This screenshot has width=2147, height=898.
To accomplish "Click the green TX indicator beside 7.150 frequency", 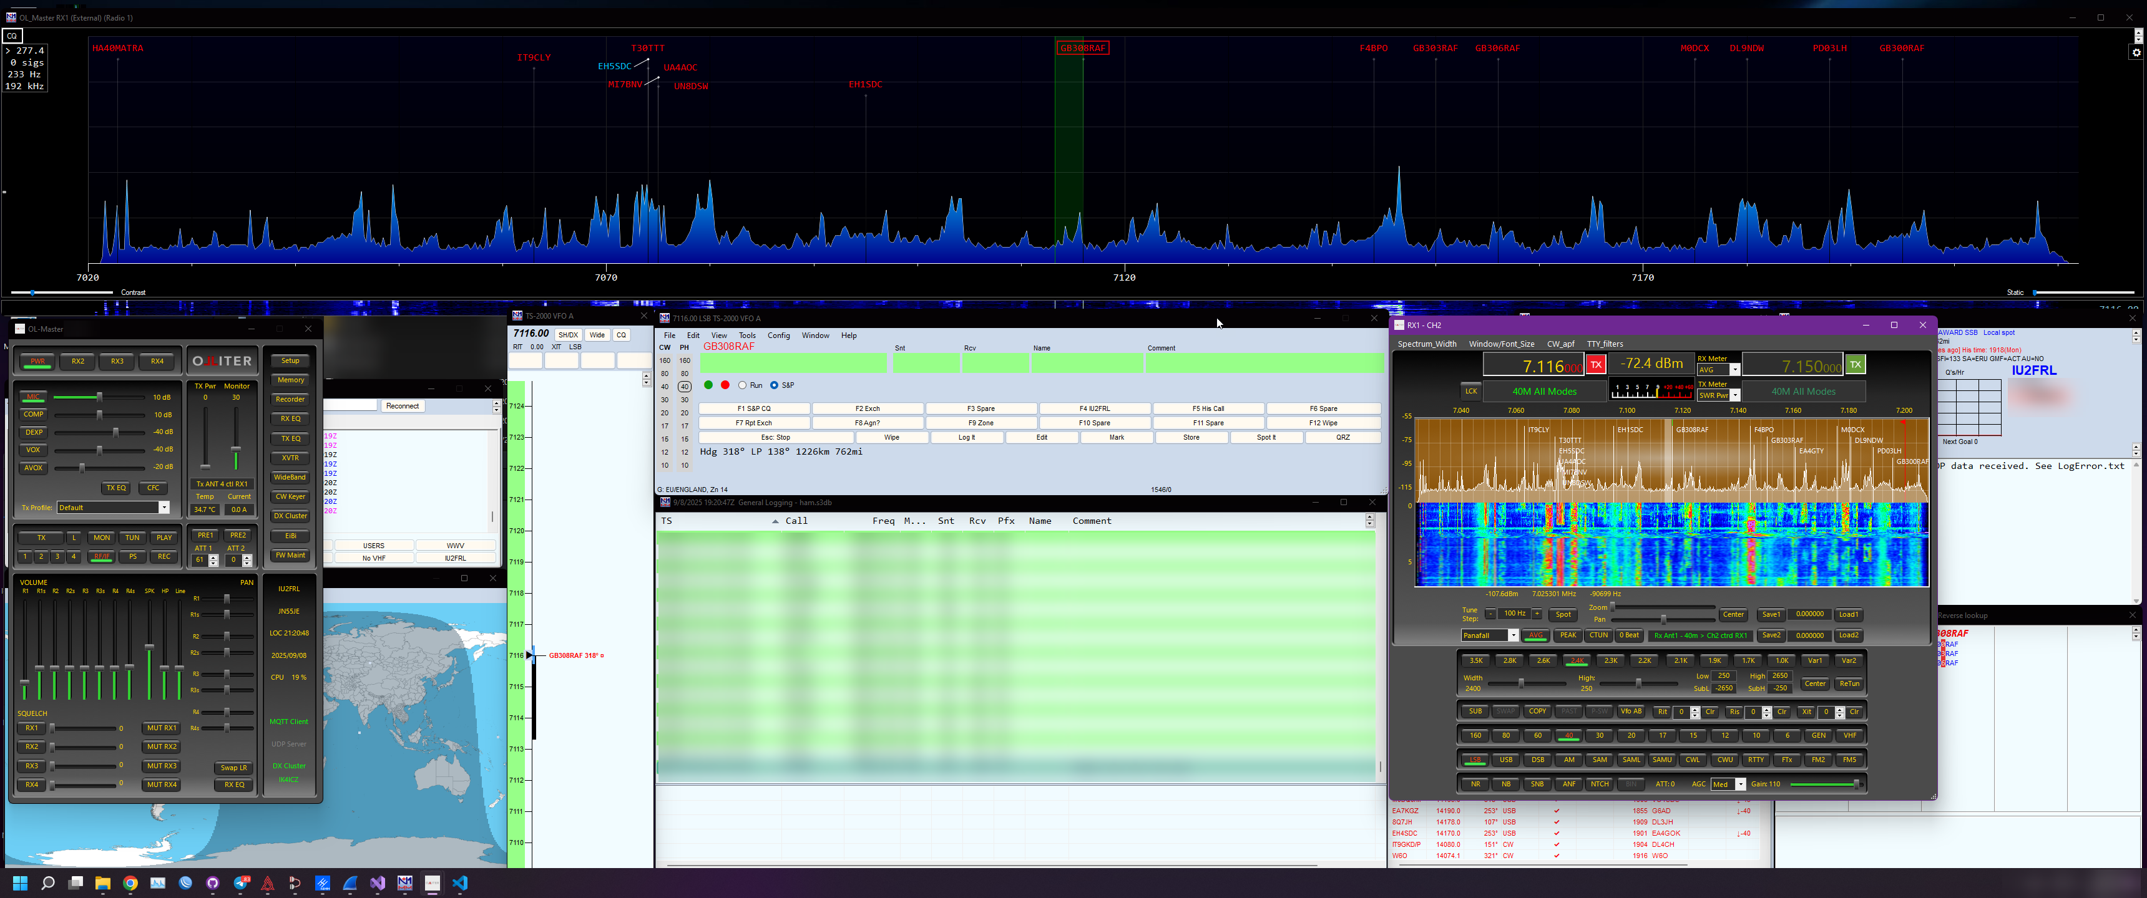I will (x=1856, y=365).
